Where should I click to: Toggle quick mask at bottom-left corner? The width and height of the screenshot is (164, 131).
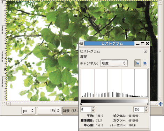tap(3, 104)
